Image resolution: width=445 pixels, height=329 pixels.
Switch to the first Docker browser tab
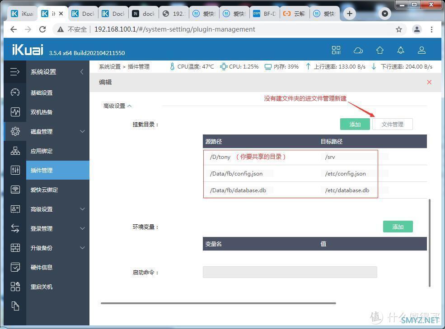pos(83,14)
